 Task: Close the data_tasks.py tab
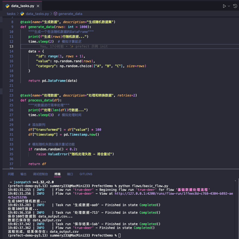tap(38, 6)
